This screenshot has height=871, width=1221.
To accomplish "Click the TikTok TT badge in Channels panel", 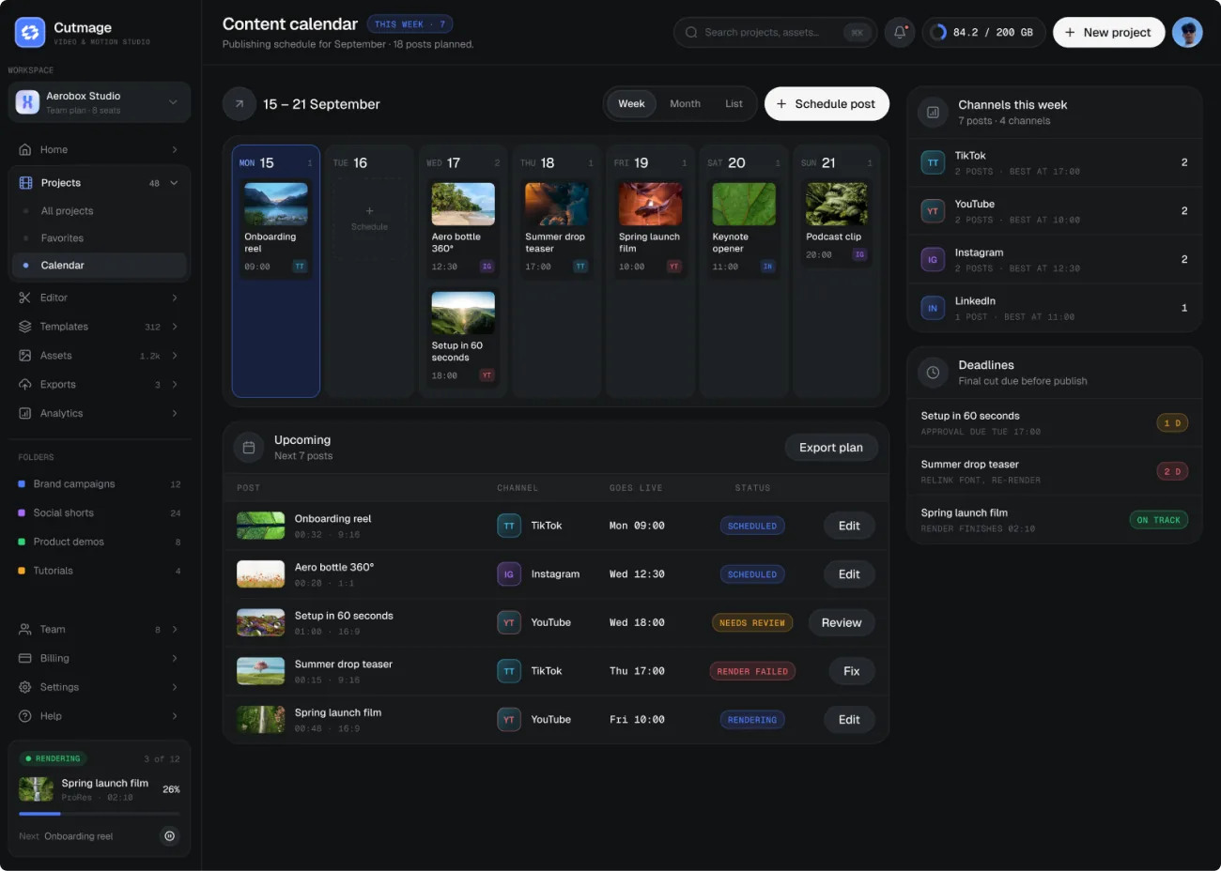I will click(x=933, y=163).
